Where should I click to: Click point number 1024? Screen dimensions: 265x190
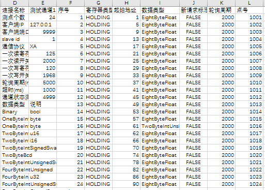(x=249, y=184)
